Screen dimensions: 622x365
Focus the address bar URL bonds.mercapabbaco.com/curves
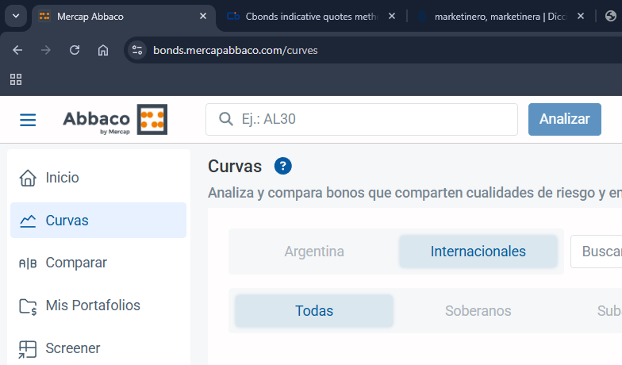(235, 51)
